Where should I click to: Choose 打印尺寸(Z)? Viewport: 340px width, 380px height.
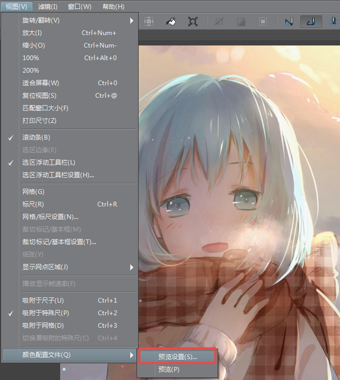pyautogui.click(x=70, y=121)
